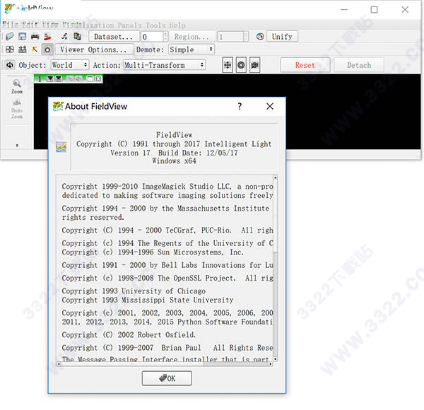Click the four-way arrows translate icon
Screen dimensions: 424x410
228,65
